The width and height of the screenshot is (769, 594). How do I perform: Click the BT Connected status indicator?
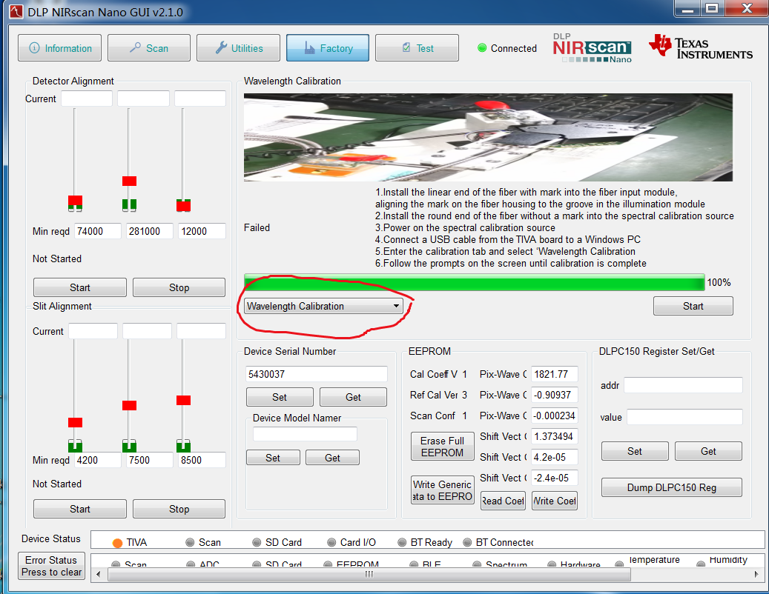[467, 543]
